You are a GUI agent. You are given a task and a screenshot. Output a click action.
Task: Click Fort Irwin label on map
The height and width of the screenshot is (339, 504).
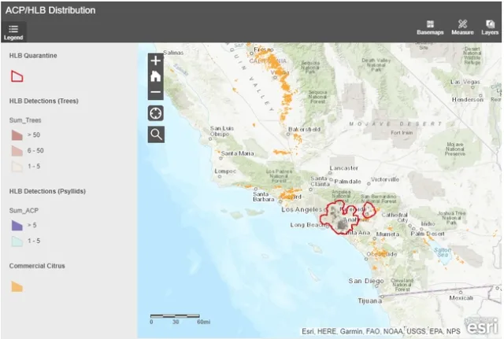tap(402, 133)
